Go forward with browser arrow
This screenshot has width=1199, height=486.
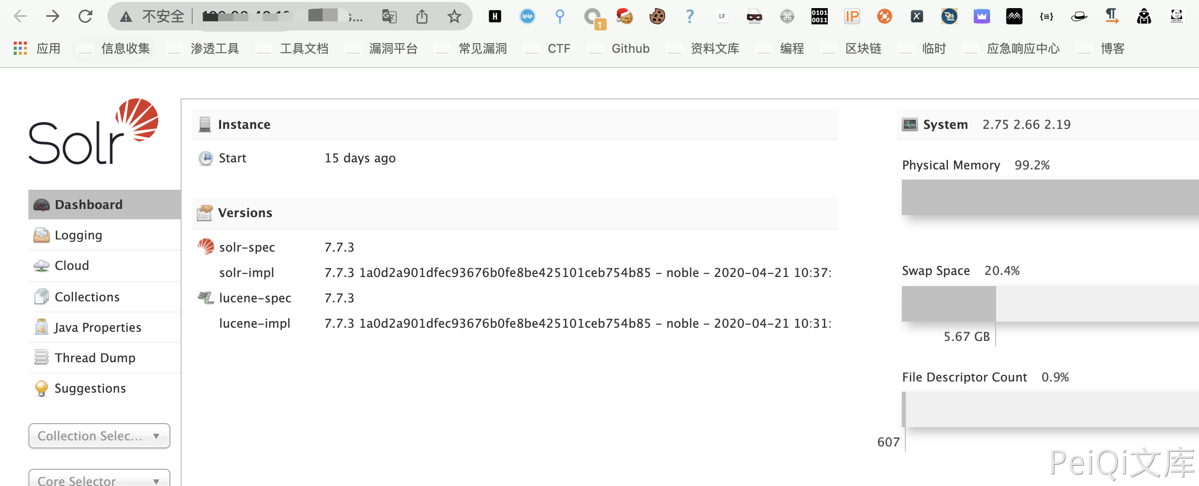(53, 17)
